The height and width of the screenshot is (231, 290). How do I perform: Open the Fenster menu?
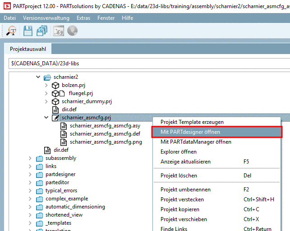pos(106,18)
